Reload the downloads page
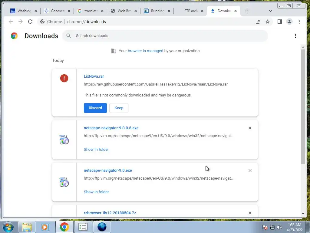This screenshot has width=310, height=233. (x=30, y=22)
